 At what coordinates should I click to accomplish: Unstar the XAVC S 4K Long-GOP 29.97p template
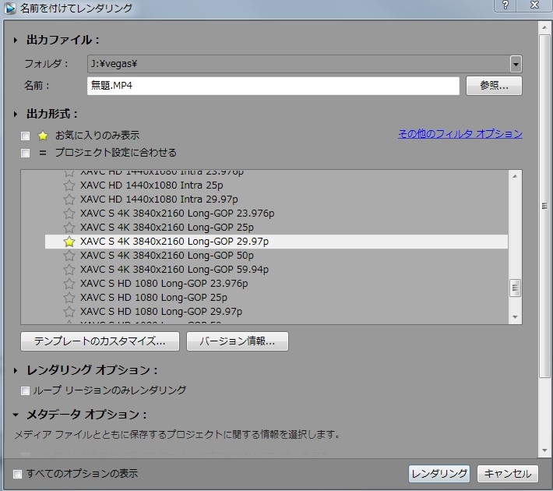tap(69, 242)
